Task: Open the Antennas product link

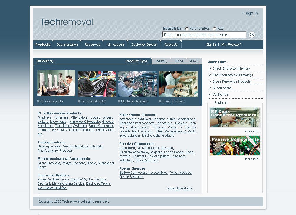Action: (x=61, y=117)
